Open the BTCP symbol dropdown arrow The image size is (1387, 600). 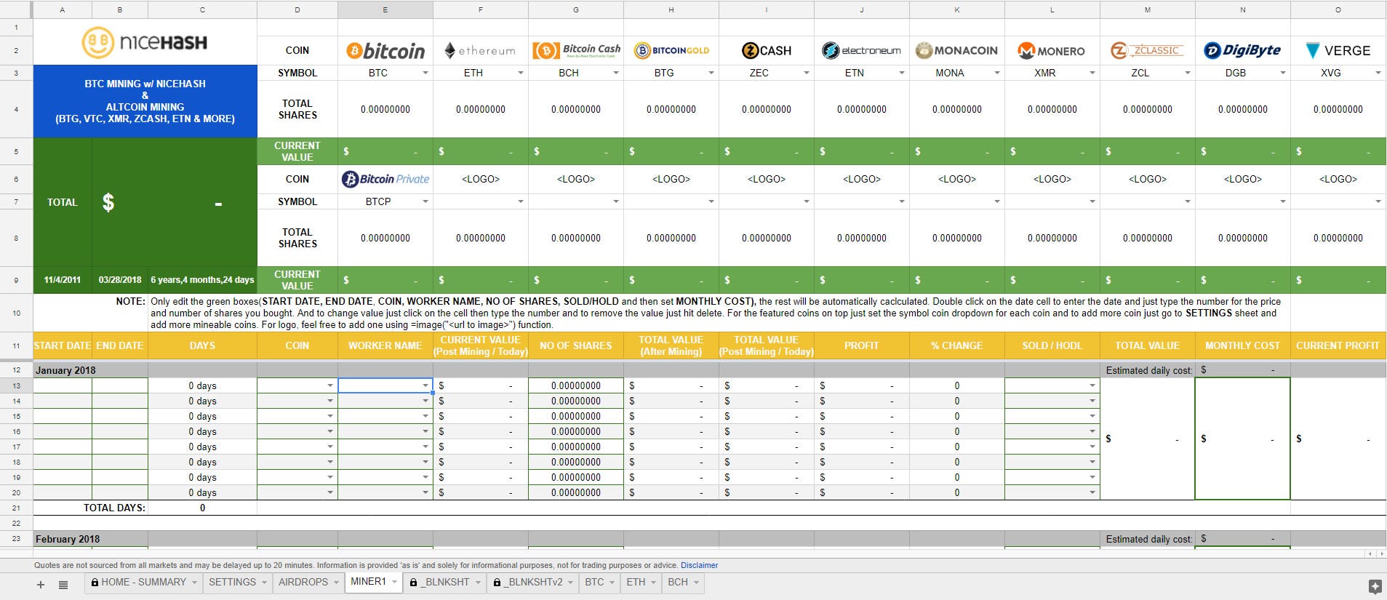point(425,201)
